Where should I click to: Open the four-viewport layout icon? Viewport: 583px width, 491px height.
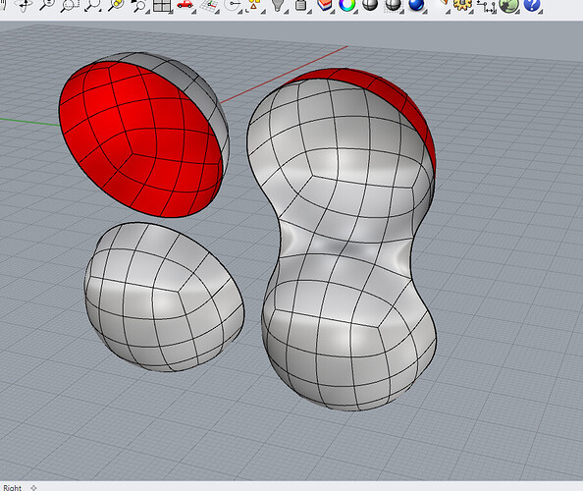click(162, 5)
